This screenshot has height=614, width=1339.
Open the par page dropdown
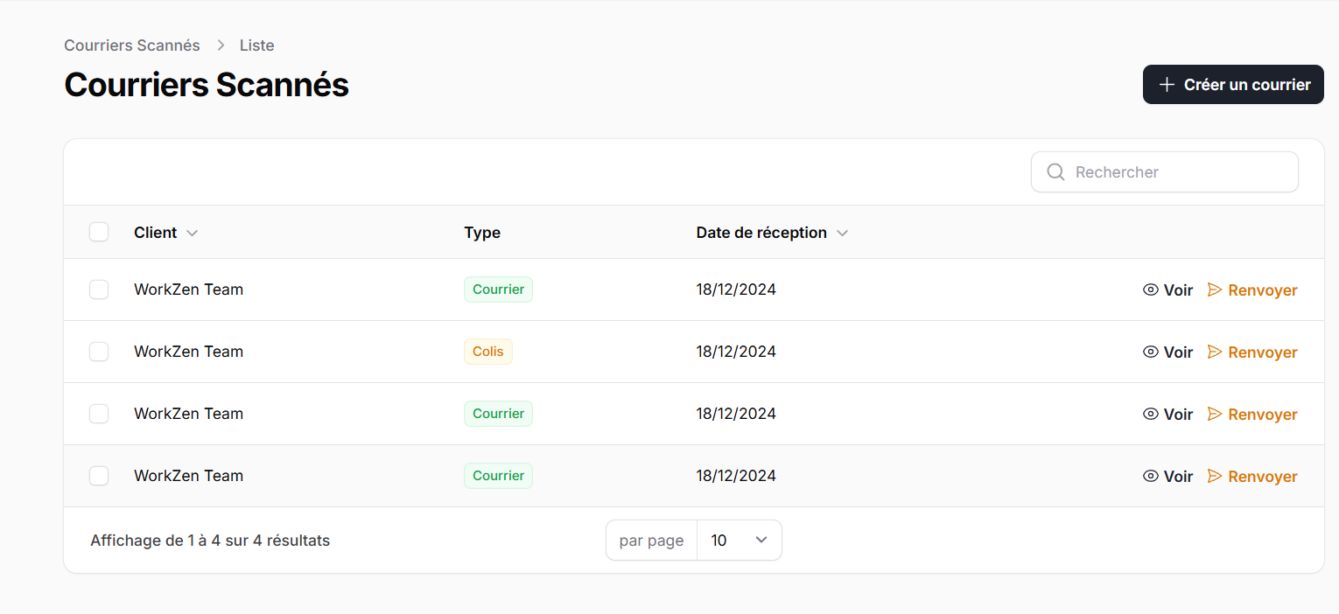[739, 541]
